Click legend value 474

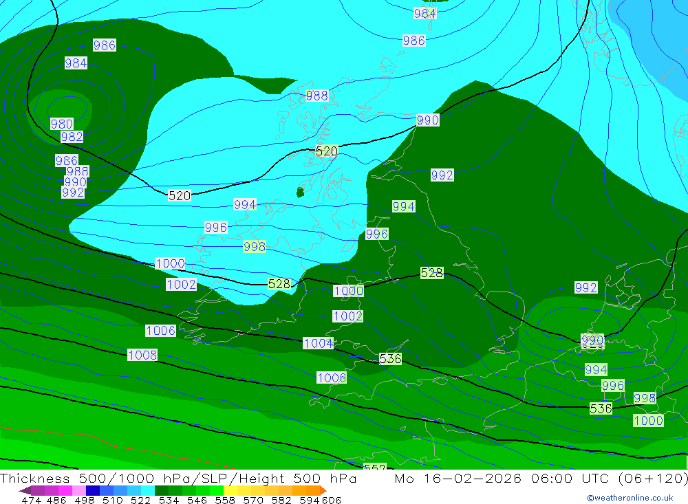click(x=31, y=501)
